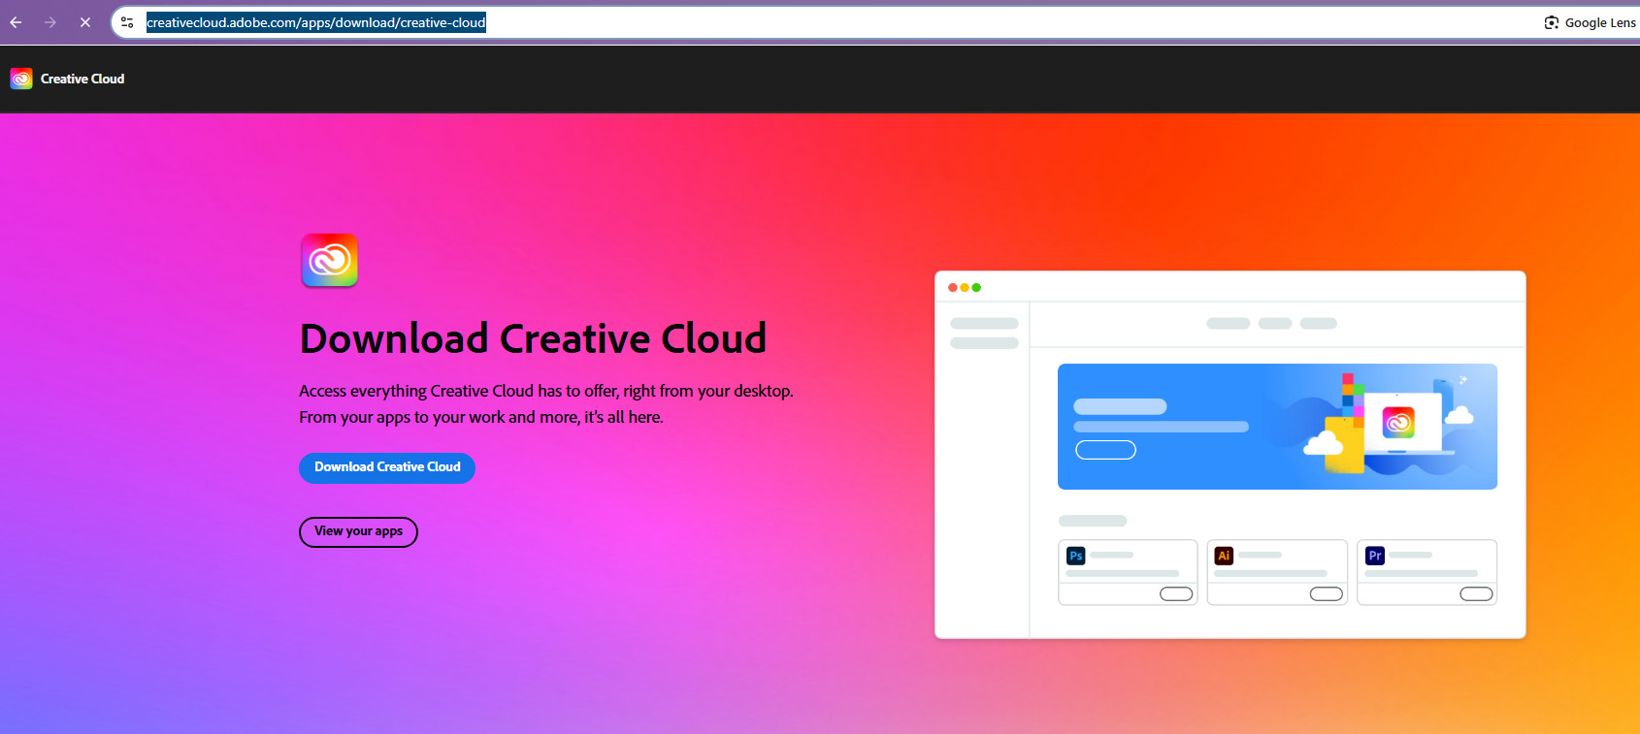The image size is (1640, 734).
Task: Click the large Creative Cloud app icon
Action: tap(330, 260)
